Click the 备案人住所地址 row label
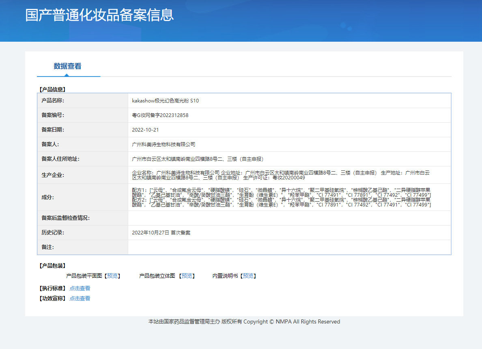 60,159
